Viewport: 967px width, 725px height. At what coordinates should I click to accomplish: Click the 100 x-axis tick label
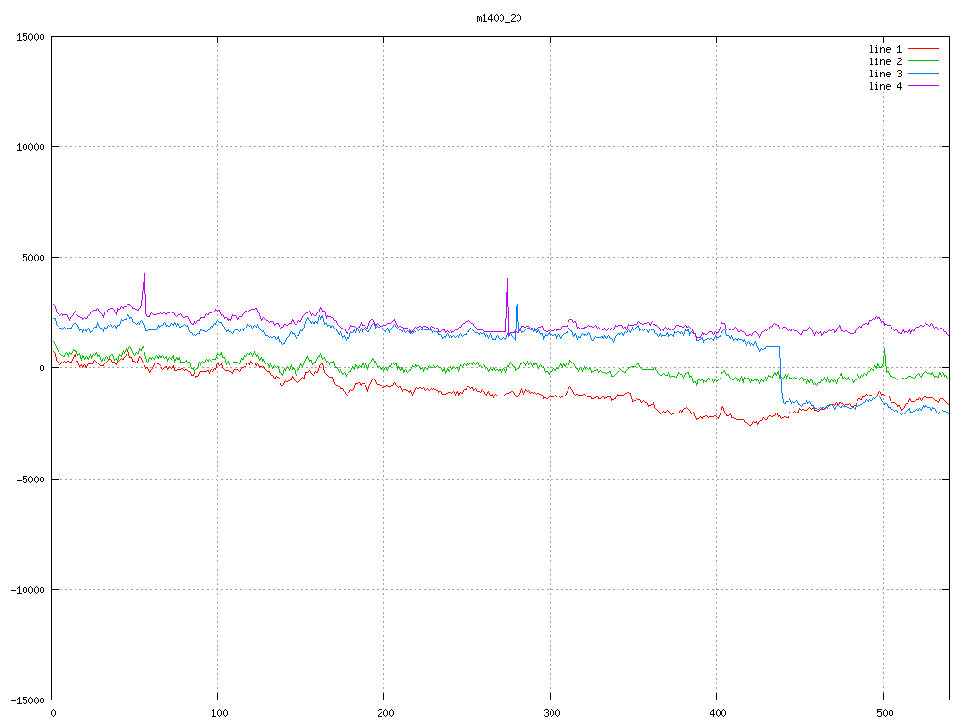click(x=218, y=713)
